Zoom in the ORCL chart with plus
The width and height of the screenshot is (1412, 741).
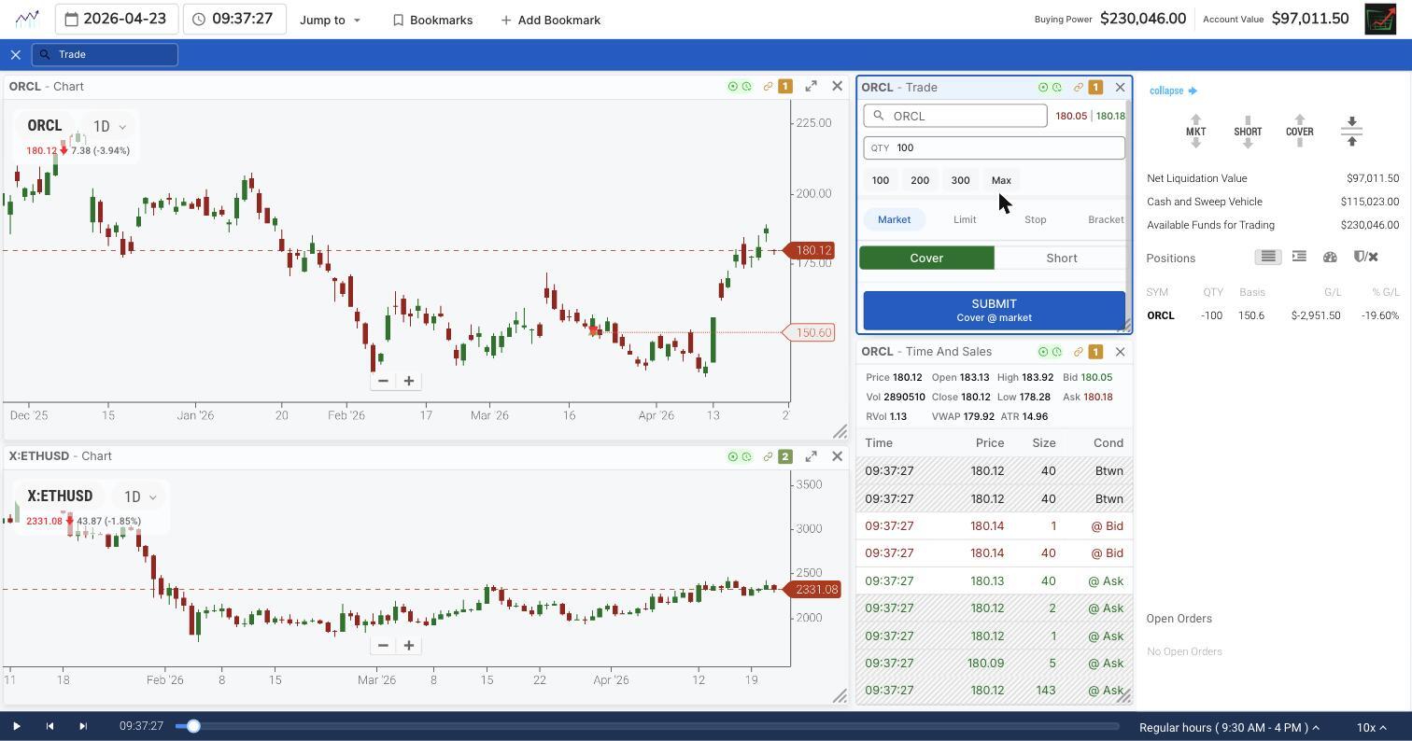(409, 381)
